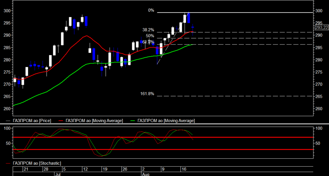Click date 16 on the time axis
Screen dimensions: 329x176
coord(183,169)
